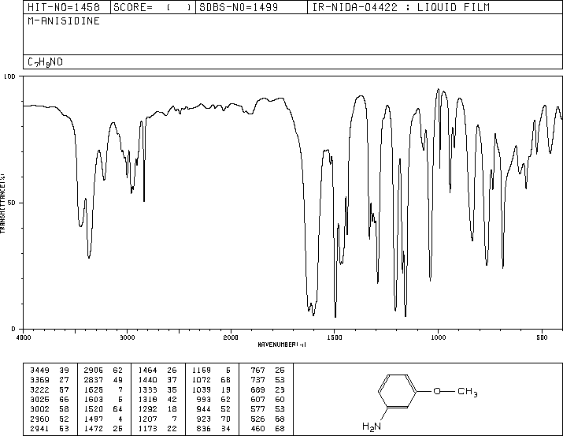Click the 2000 wavenumber axis label

[231, 337]
